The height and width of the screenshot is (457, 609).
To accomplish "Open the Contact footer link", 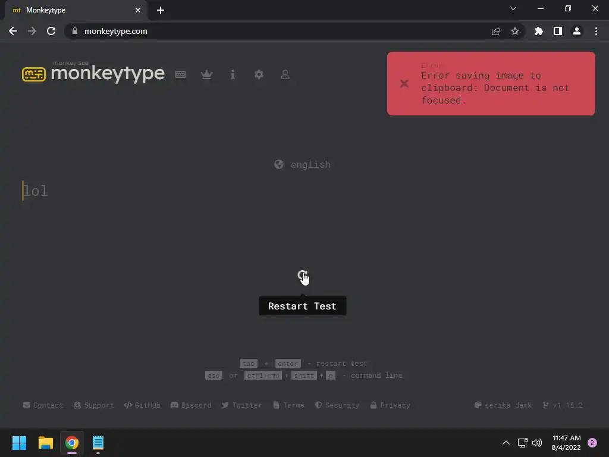I will click(x=43, y=405).
